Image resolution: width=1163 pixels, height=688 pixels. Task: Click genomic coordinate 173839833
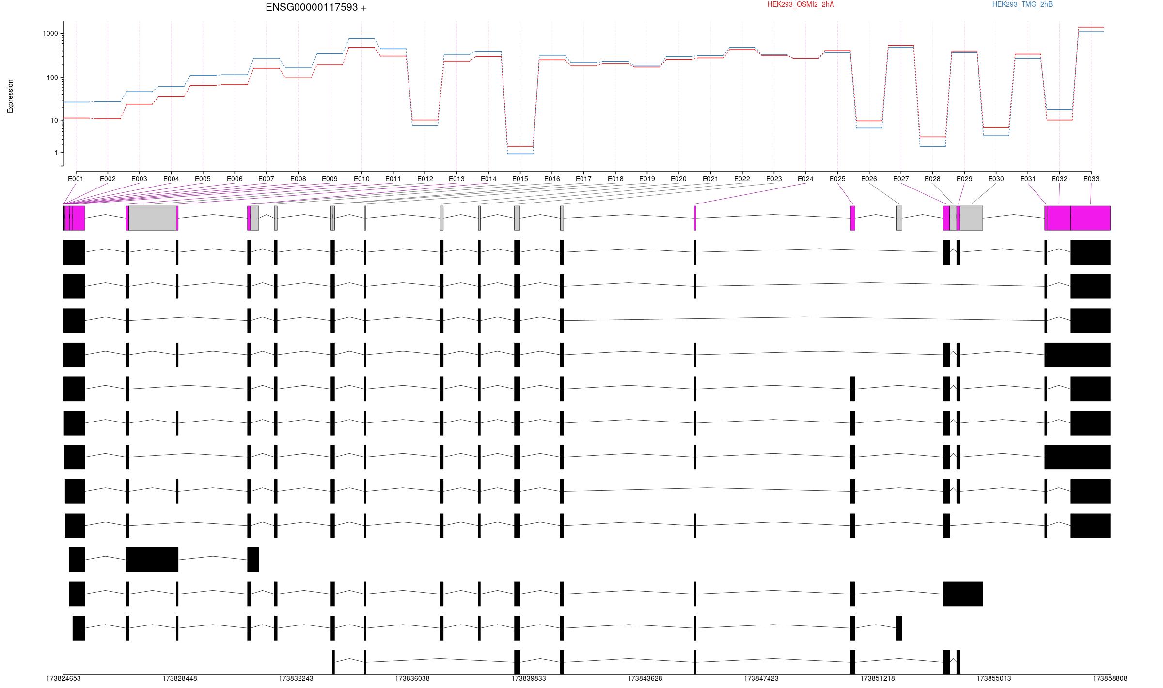(529, 679)
